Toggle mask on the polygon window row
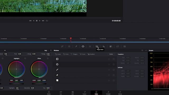 click(x=114, y=70)
